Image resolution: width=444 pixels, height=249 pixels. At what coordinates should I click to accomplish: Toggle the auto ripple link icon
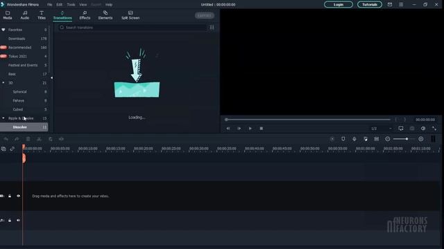pos(12,149)
